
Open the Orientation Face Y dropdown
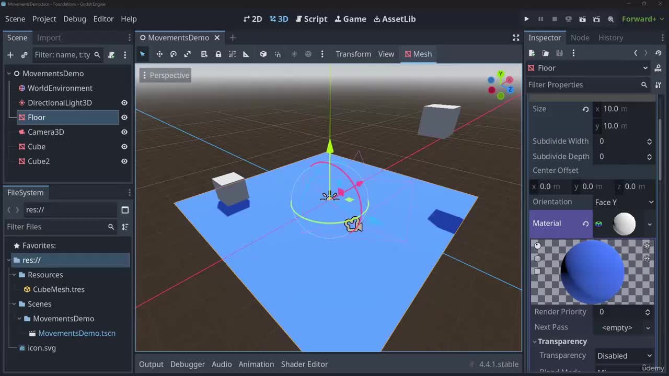(x=624, y=202)
